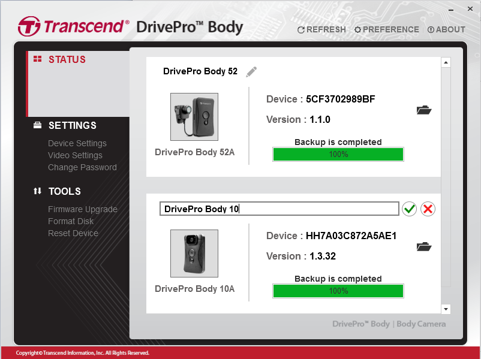Screen dimensions: 481x359
Task: Open Change Password
Action: click(82, 167)
